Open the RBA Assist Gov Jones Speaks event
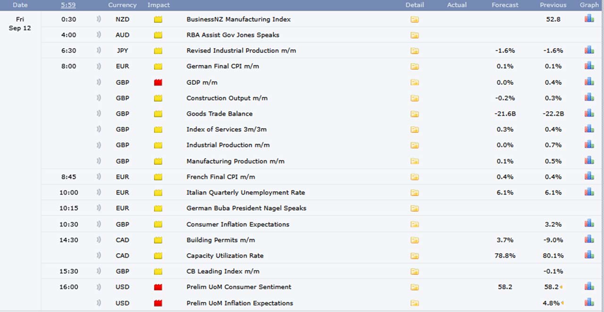Screen dimensions: 604x312 233,35
